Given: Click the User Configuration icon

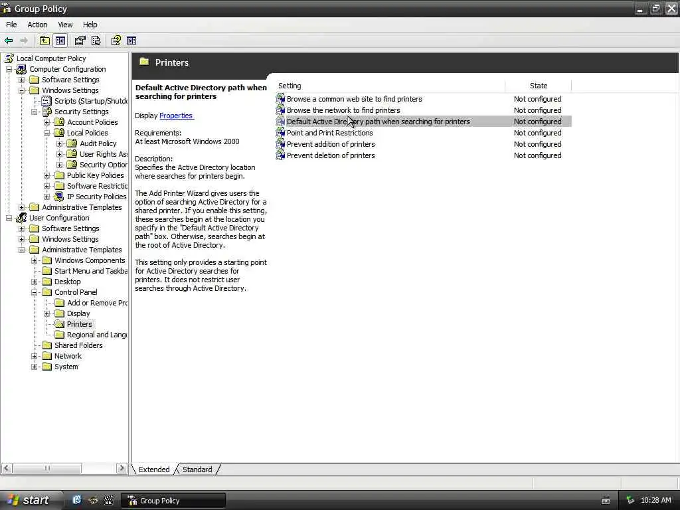Looking at the screenshot, I should tap(22, 218).
